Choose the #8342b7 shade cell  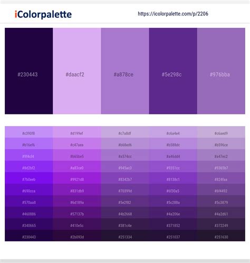click(x=125, y=178)
